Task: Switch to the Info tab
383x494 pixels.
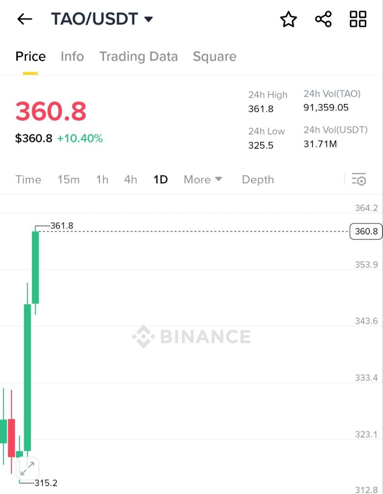Action: pos(72,57)
